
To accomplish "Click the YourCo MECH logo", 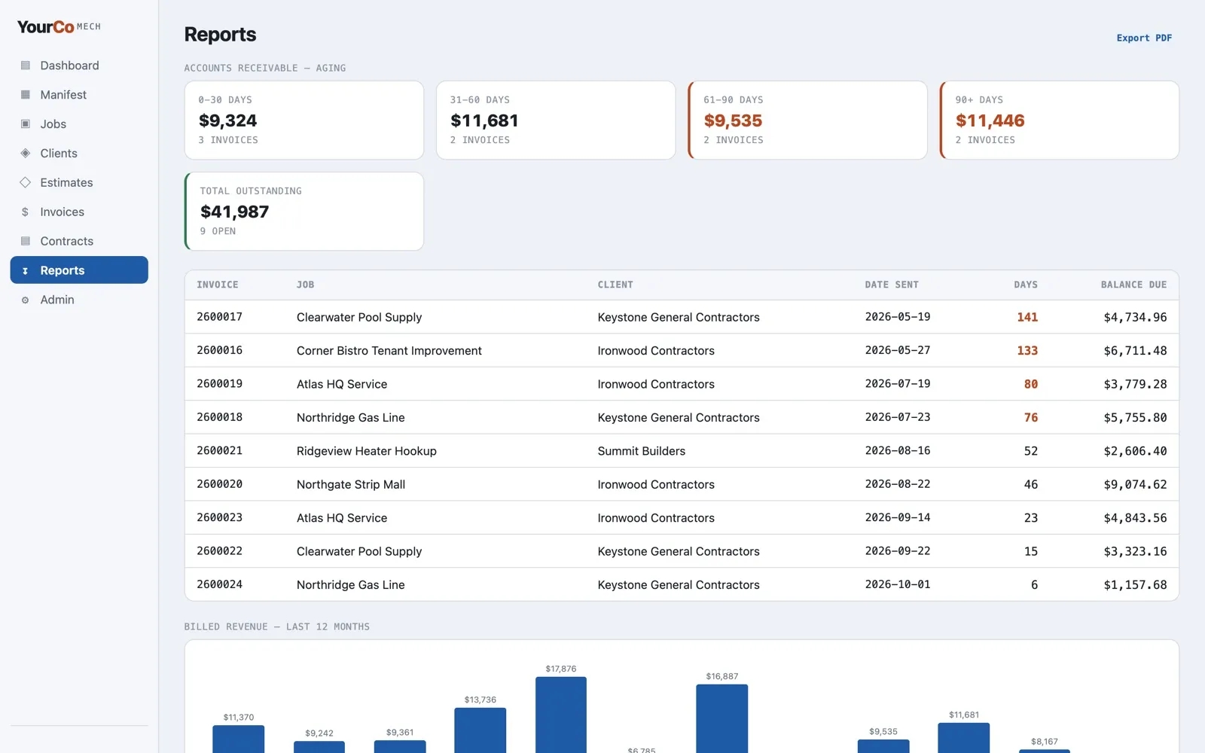I will coord(59,27).
